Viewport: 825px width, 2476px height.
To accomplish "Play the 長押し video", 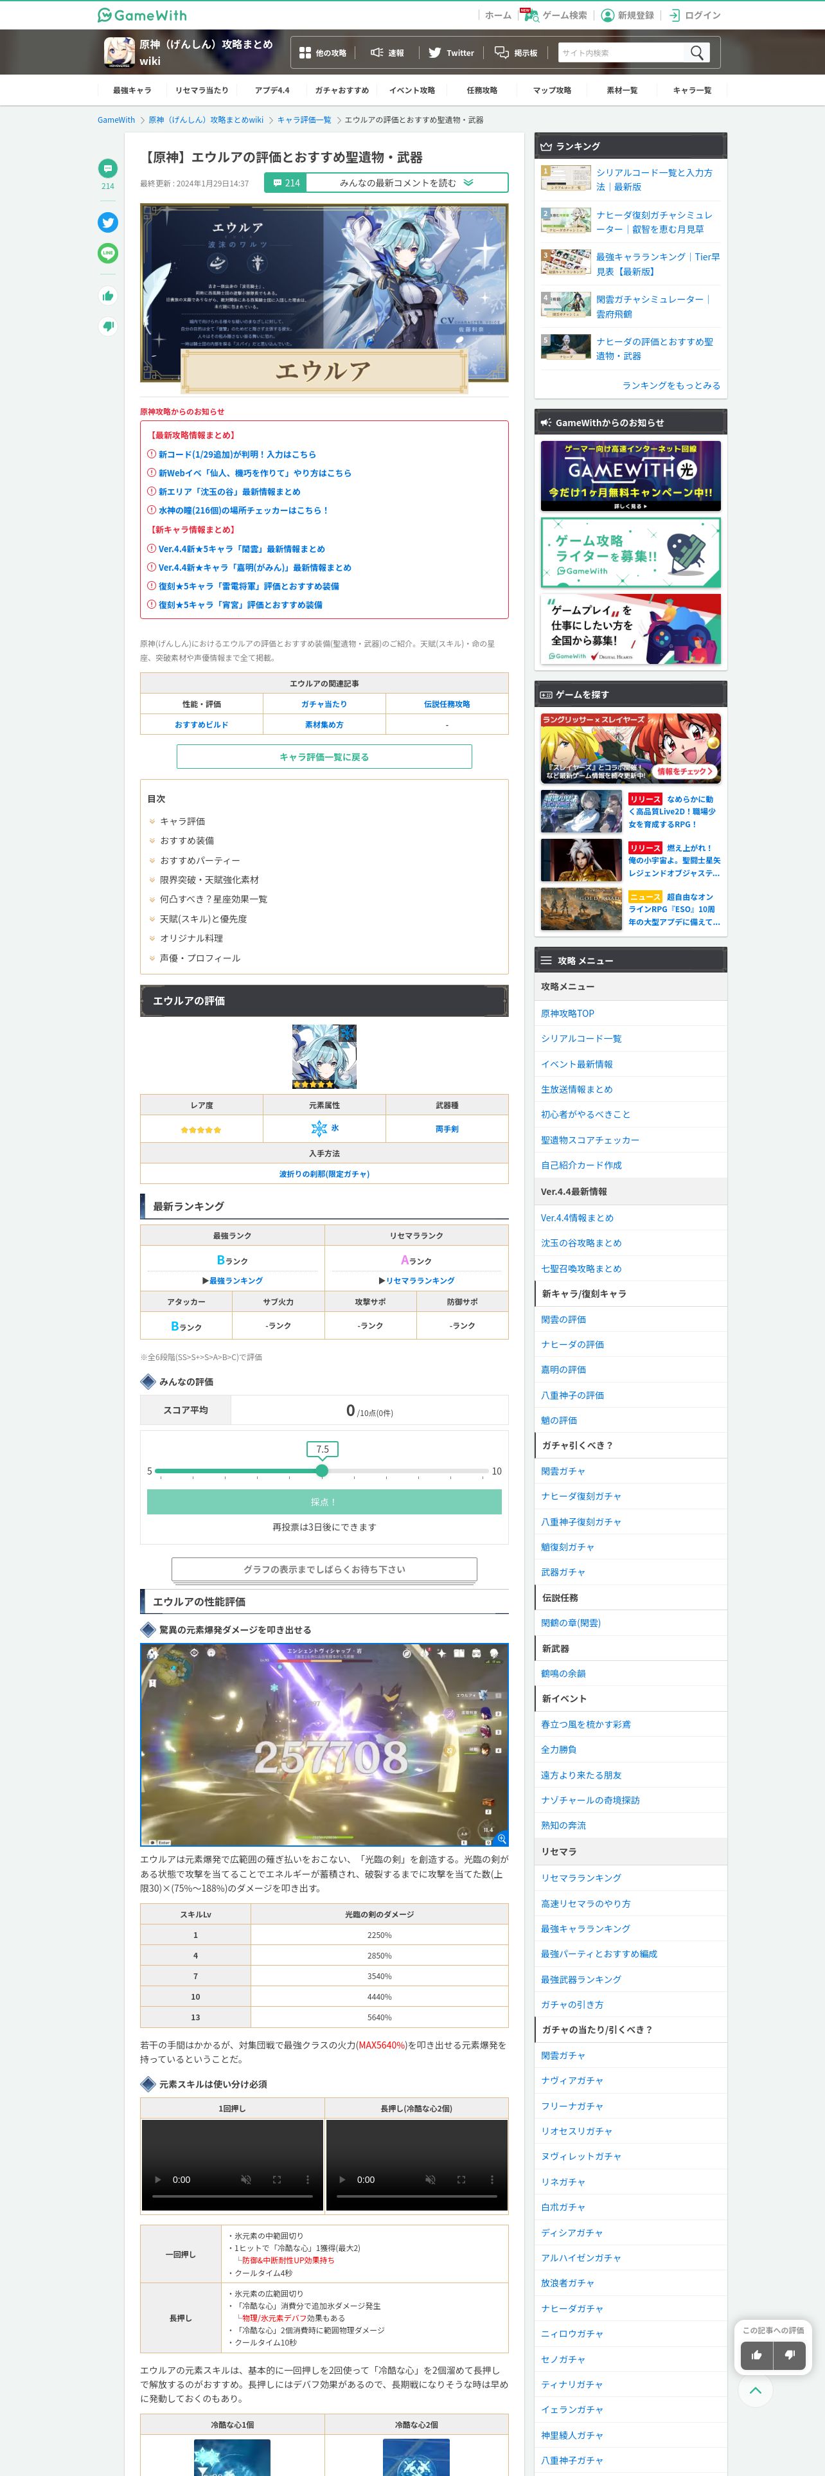I will click(x=342, y=2179).
